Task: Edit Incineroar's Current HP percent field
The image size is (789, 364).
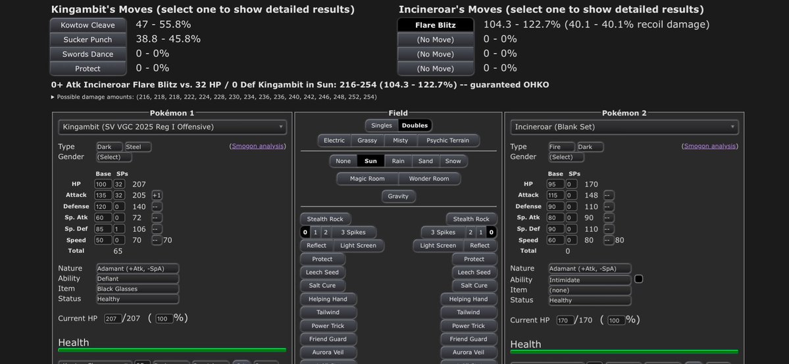Action: (x=617, y=321)
